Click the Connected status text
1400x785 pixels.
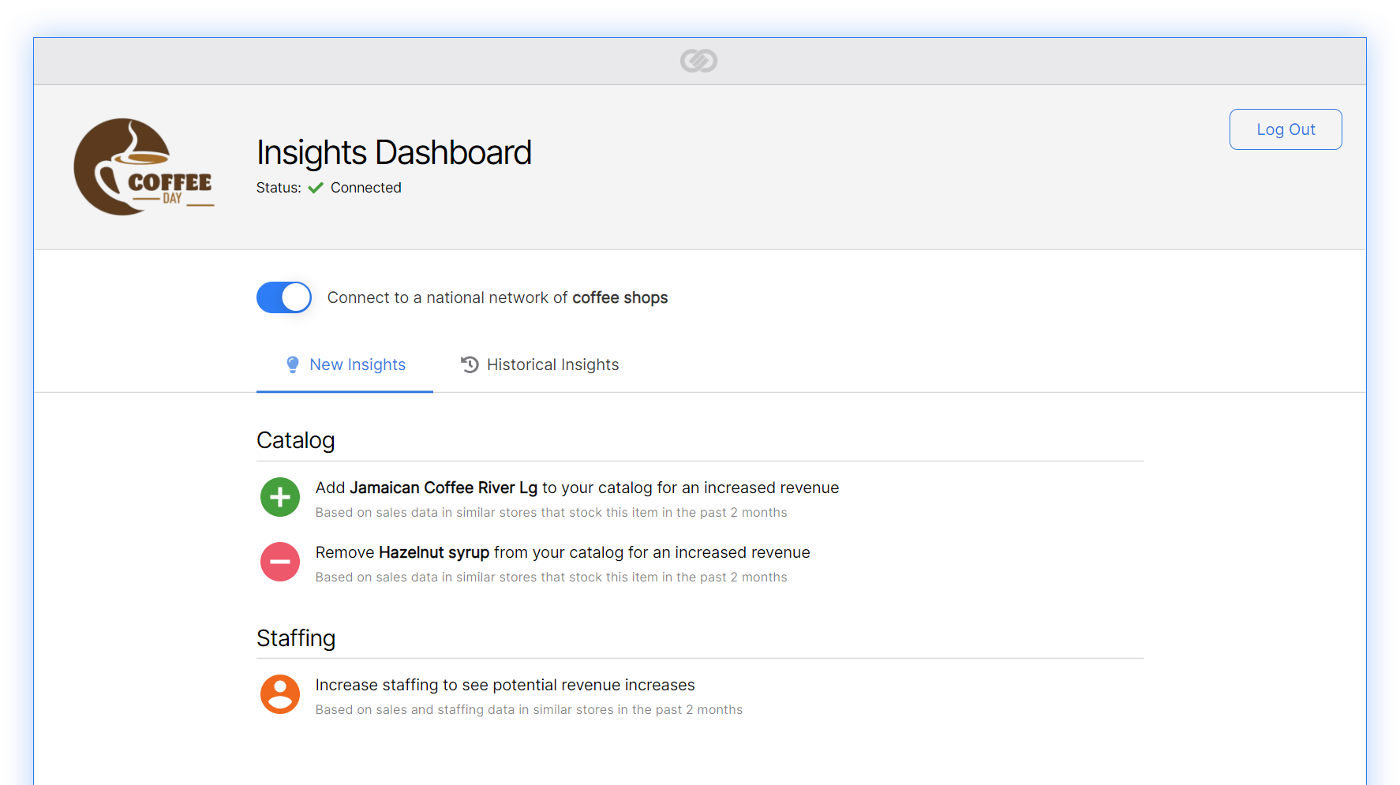pyautogui.click(x=366, y=188)
